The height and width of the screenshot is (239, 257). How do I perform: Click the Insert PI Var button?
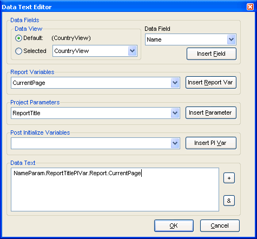pyautogui.click(x=211, y=143)
